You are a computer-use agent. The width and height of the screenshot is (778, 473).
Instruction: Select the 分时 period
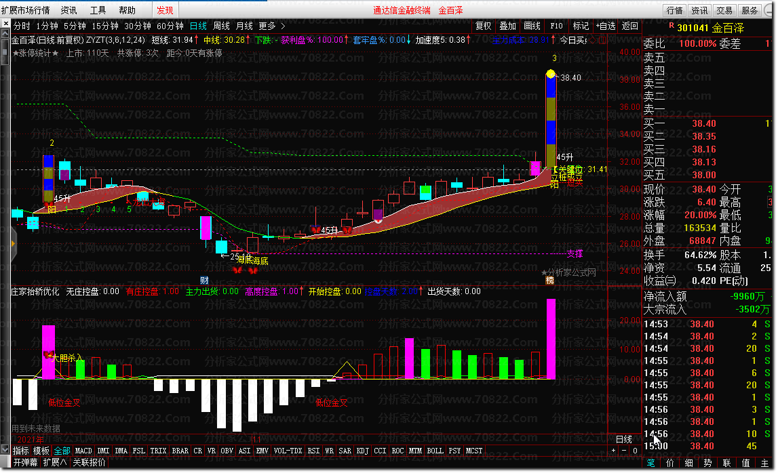[21, 26]
